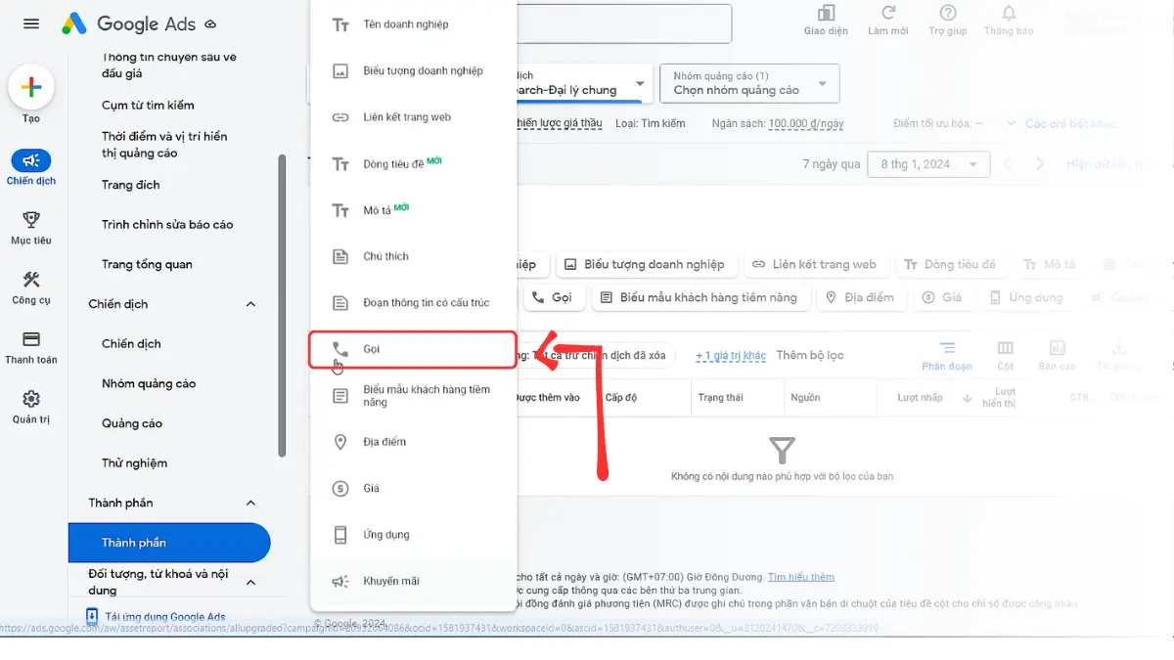Click Thêm bộ lọc filter field
Viewport: 1174px width, 660px height.
point(809,355)
